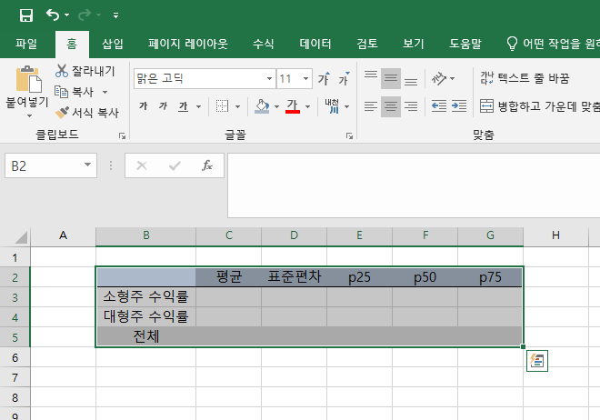The image size is (600, 420).
Task: Switch to the 삽입 ribbon tab
Action: coord(113,44)
